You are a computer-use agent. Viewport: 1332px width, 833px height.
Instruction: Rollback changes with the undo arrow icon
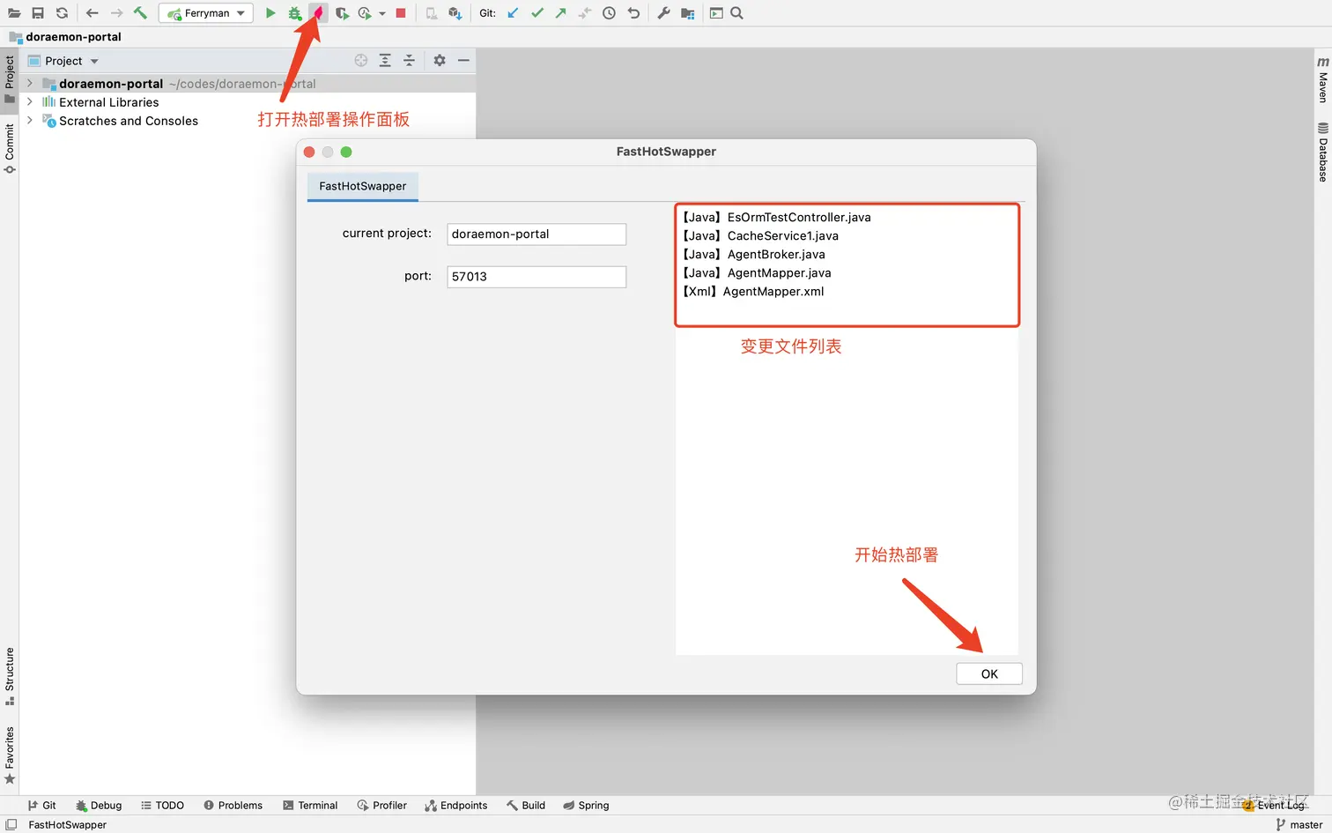[x=633, y=13]
